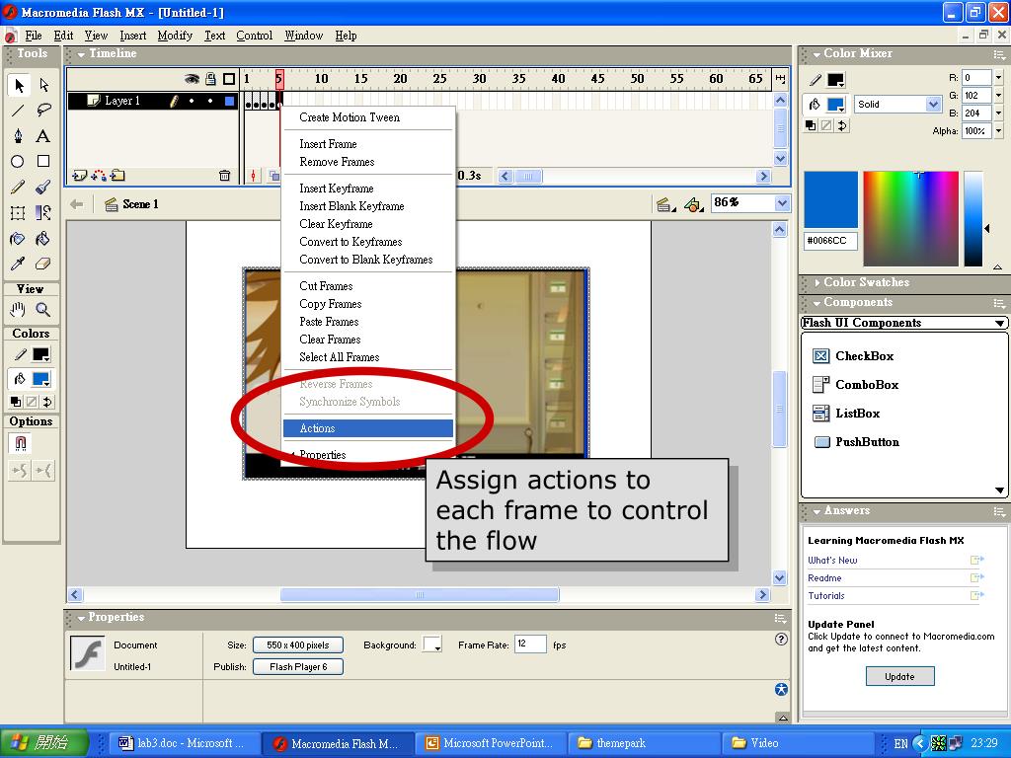Collapse the Color Mixer panel

click(x=817, y=54)
